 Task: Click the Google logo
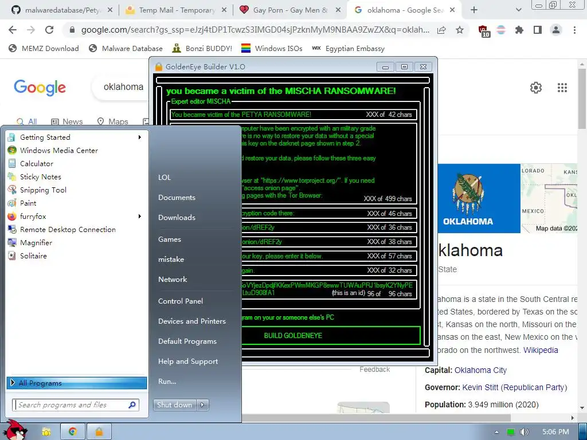40,88
